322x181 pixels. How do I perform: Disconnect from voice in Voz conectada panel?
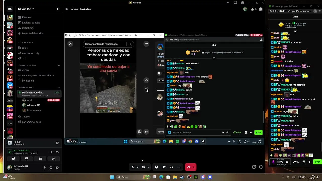point(57,152)
